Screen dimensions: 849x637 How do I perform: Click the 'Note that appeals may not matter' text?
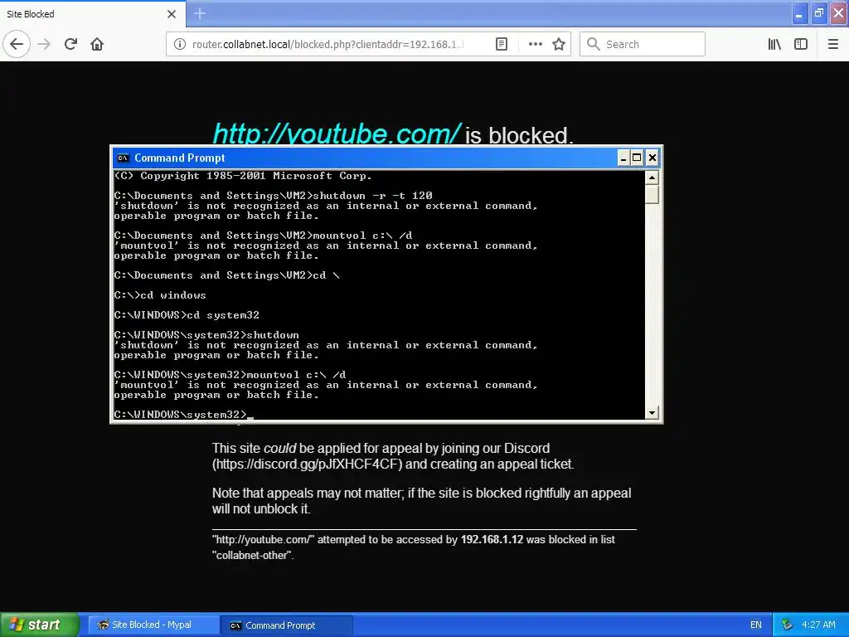[x=307, y=493]
